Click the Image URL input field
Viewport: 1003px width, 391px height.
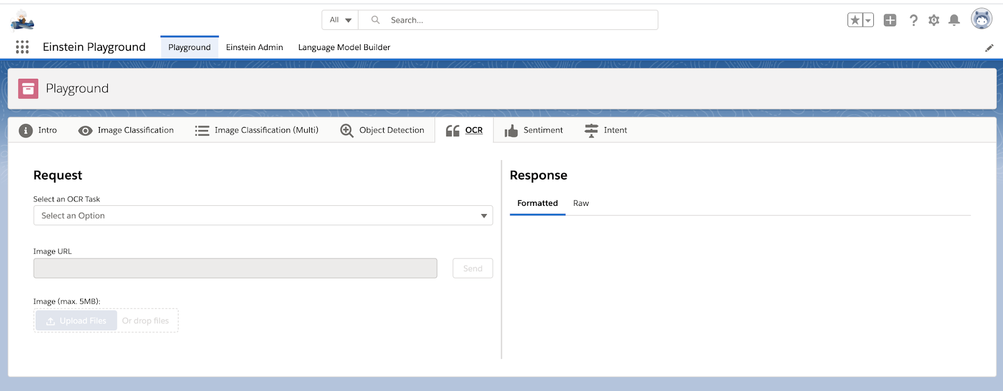coord(235,268)
